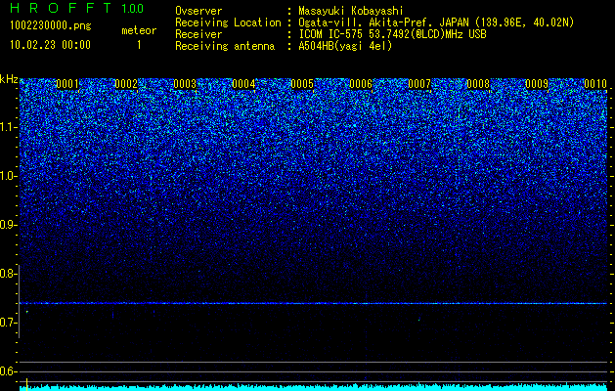Click time marker 0009
615x391 pixels.
click(x=537, y=84)
